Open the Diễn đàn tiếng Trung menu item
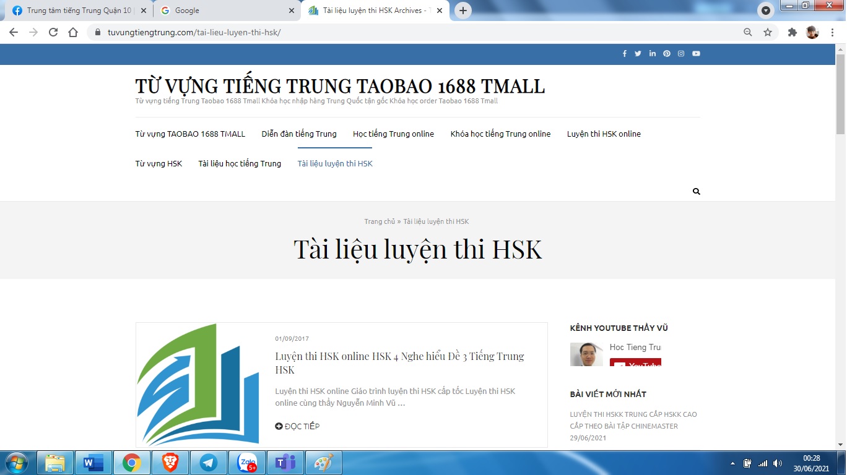Screen dimensions: 847x475 [x=299, y=134]
